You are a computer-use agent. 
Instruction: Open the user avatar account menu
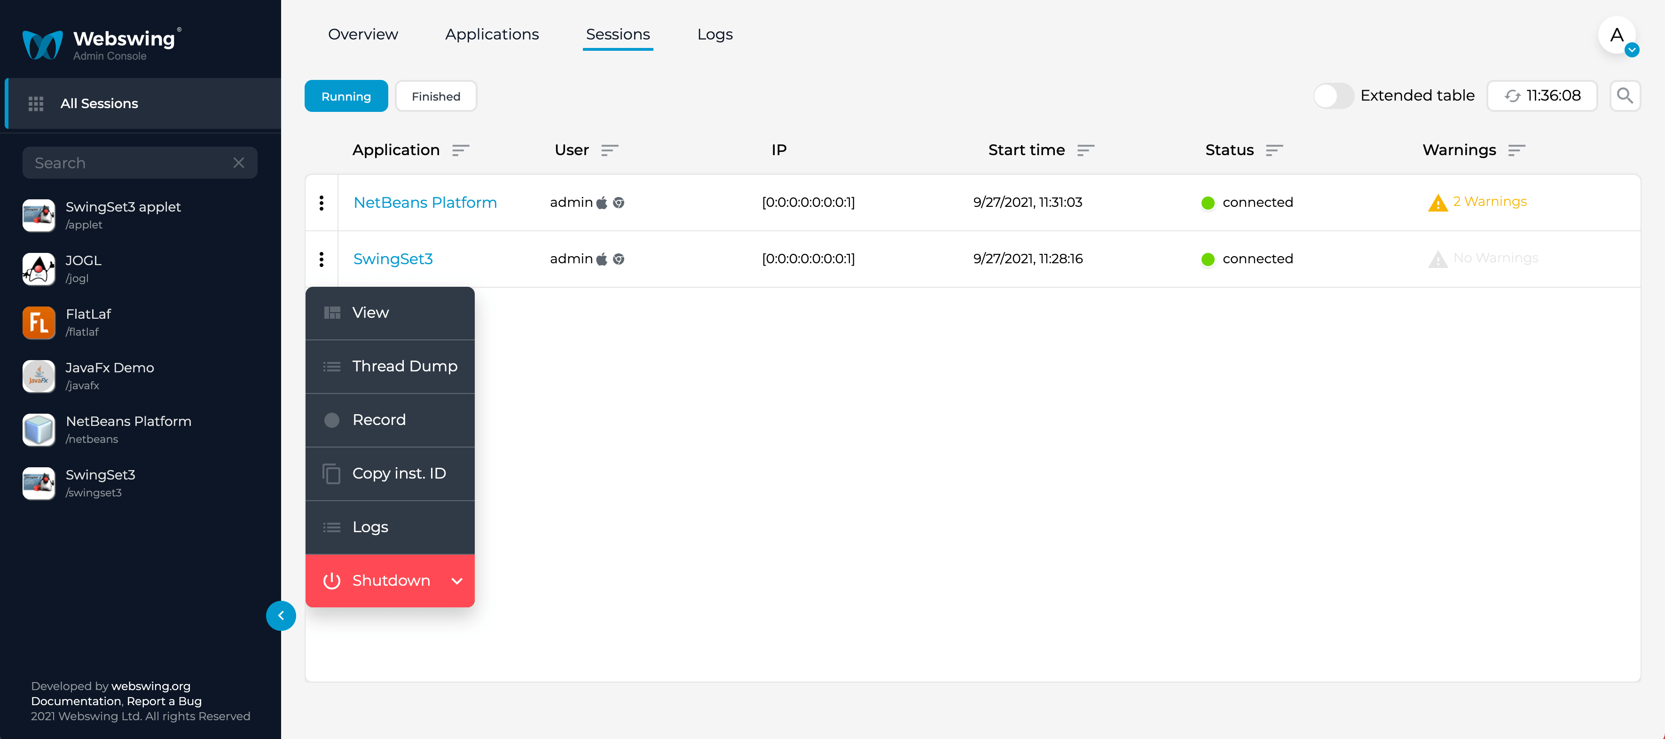click(1618, 36)
